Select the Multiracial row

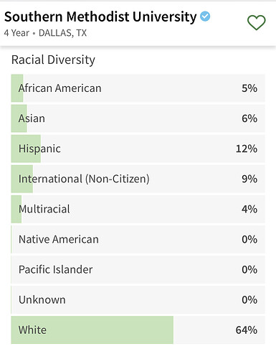tap(138, 209)
